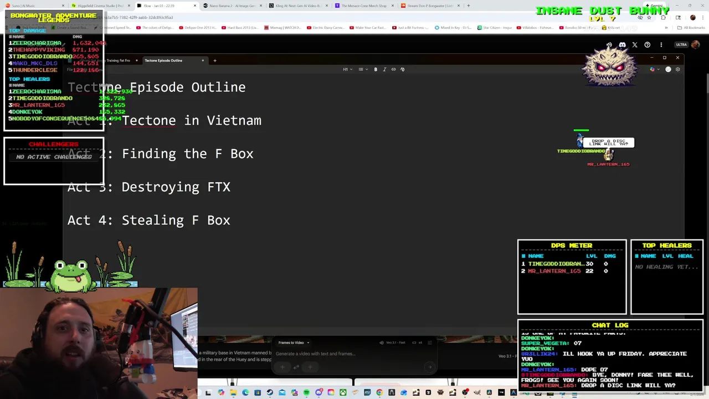Open a new browser tab
This screenshot has width=709, height=399.
pos(469,6)
